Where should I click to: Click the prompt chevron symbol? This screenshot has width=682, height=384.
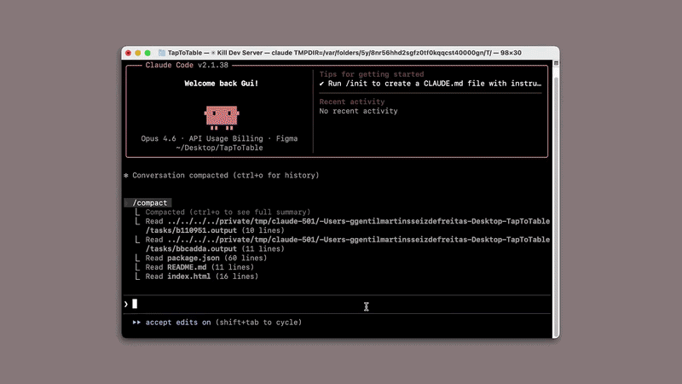126,304
